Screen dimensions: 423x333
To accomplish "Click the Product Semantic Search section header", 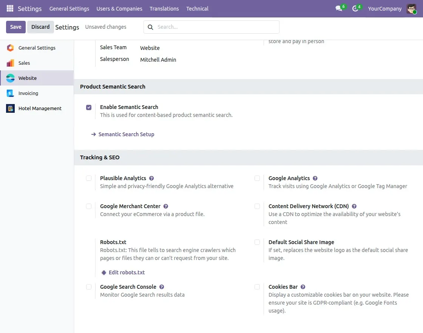I will click(113, 87).
